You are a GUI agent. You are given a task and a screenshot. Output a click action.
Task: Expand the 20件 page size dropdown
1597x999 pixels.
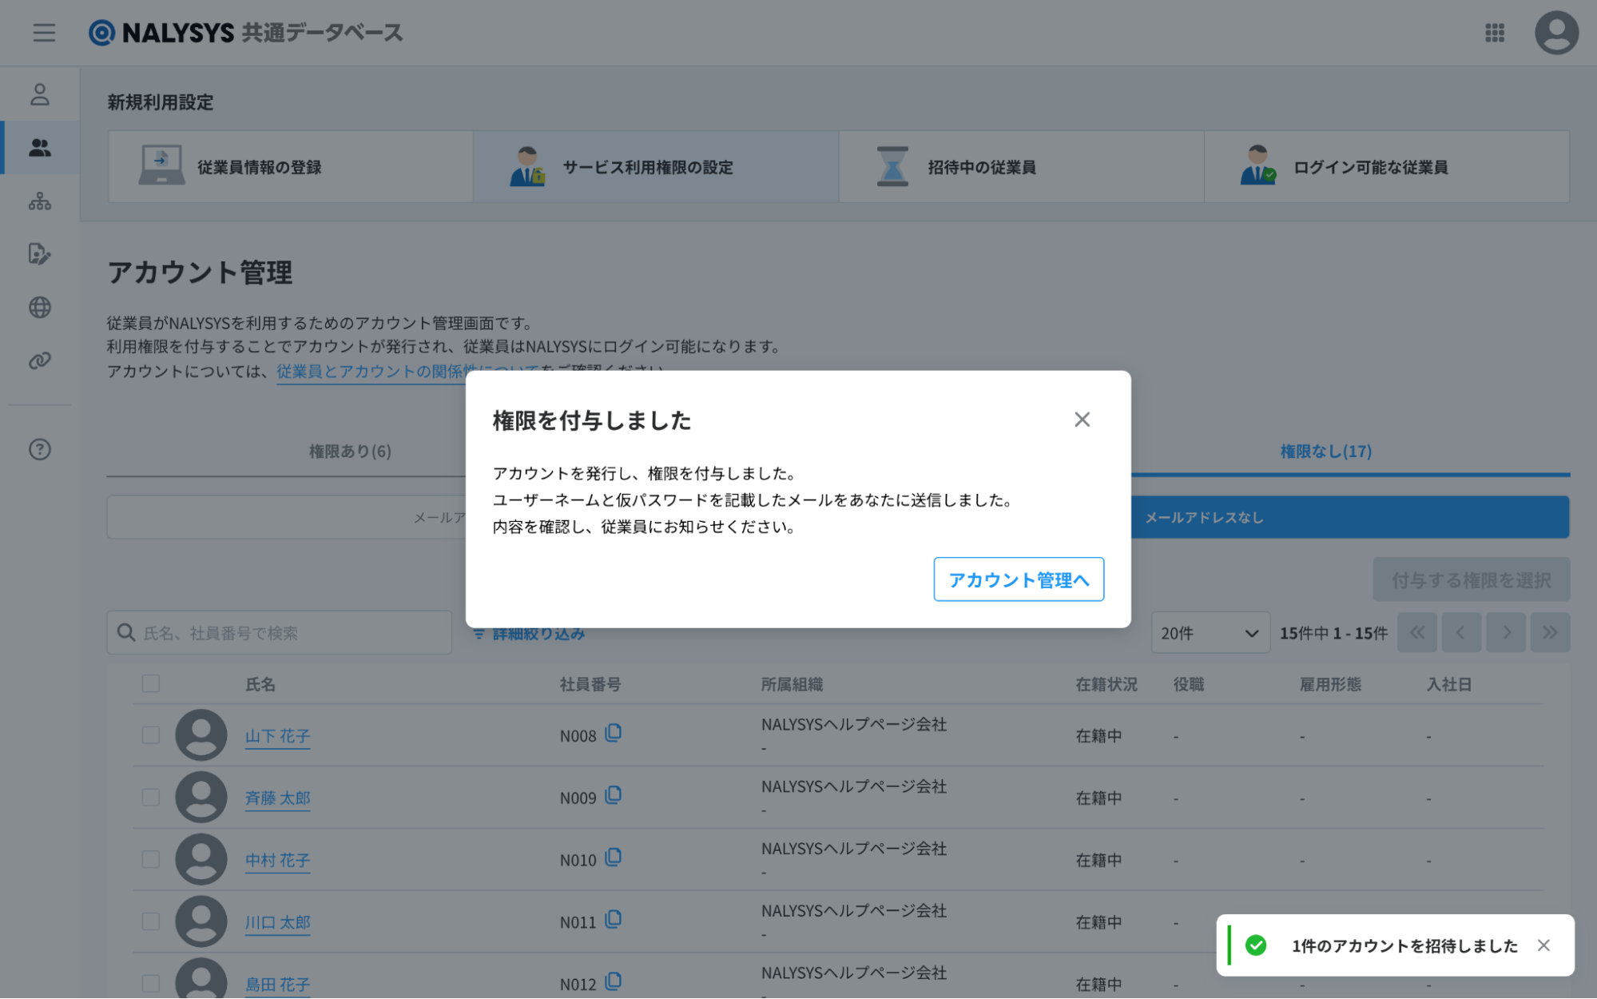(1210, 633)
